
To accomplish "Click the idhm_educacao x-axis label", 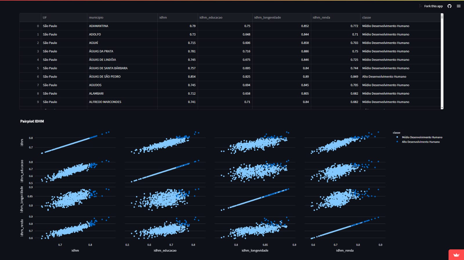I will (x=165, y=250).
